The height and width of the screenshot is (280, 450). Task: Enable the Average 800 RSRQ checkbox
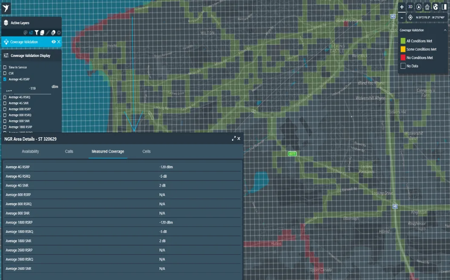tap(5, 115)
